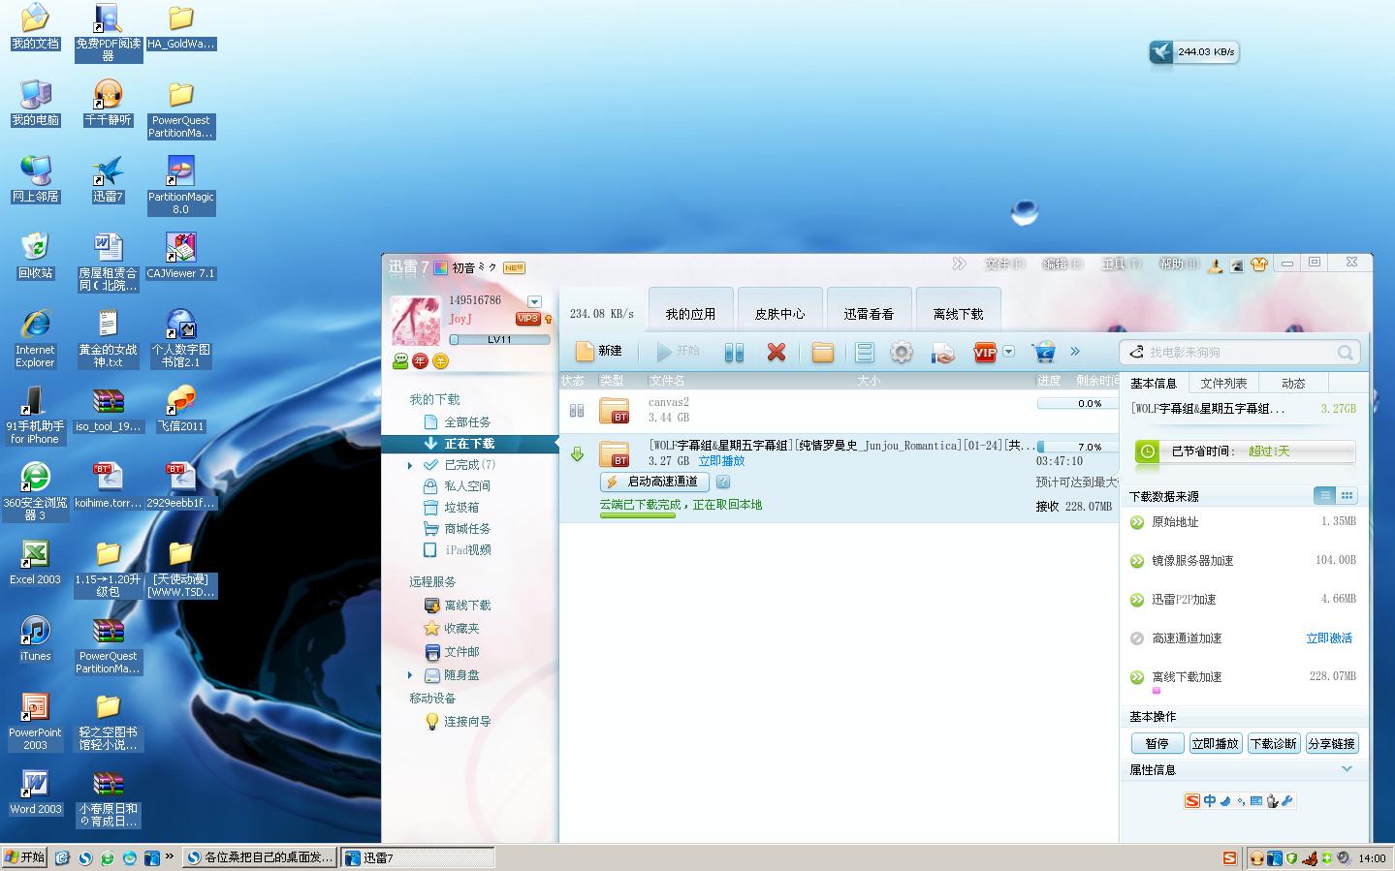The height and width of the screenshot is (871, 1395).
Task: Open the 工具 menu in Xunlei title bar
Action: pyautogui.click(x=1120, y=264)
